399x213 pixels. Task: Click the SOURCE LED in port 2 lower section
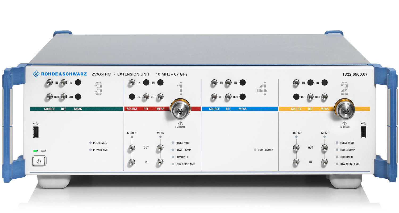click(296, 137)
